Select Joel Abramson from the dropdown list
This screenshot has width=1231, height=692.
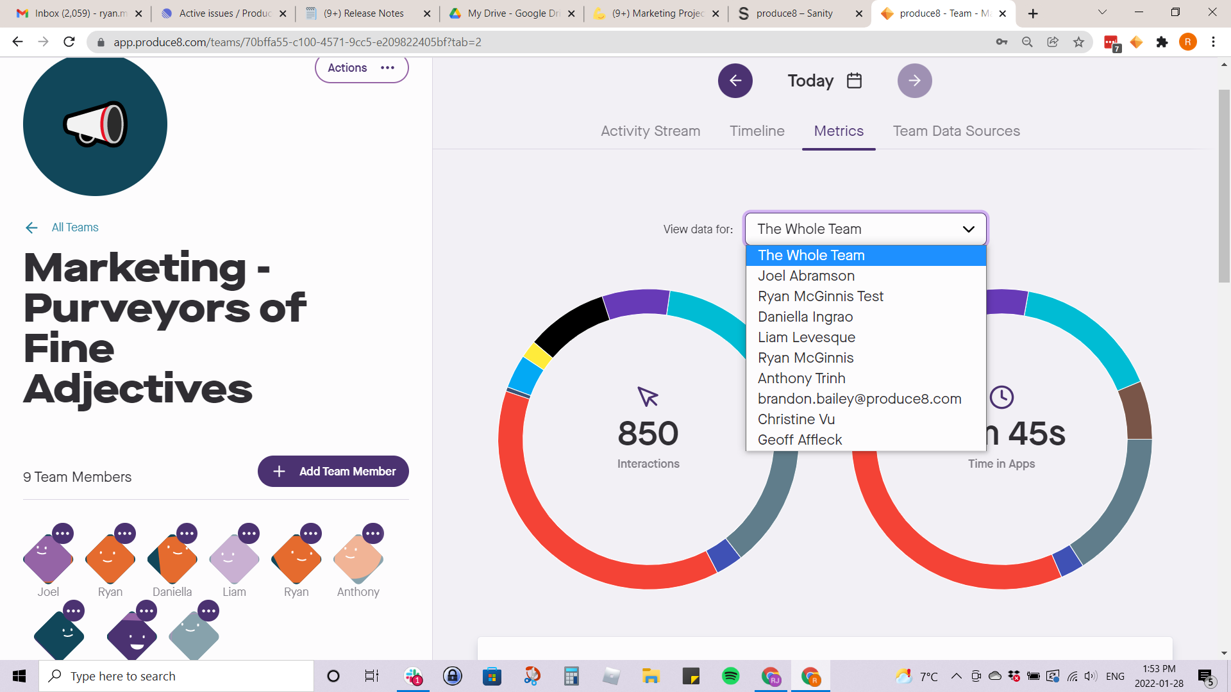(x=806, y=276)
